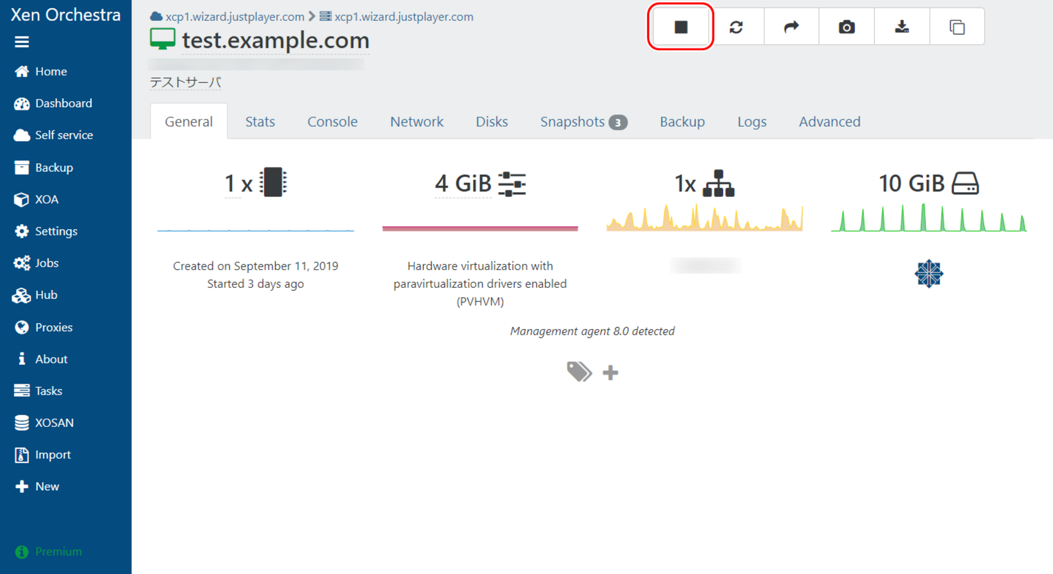Open the Logs tab

point(752,121)
